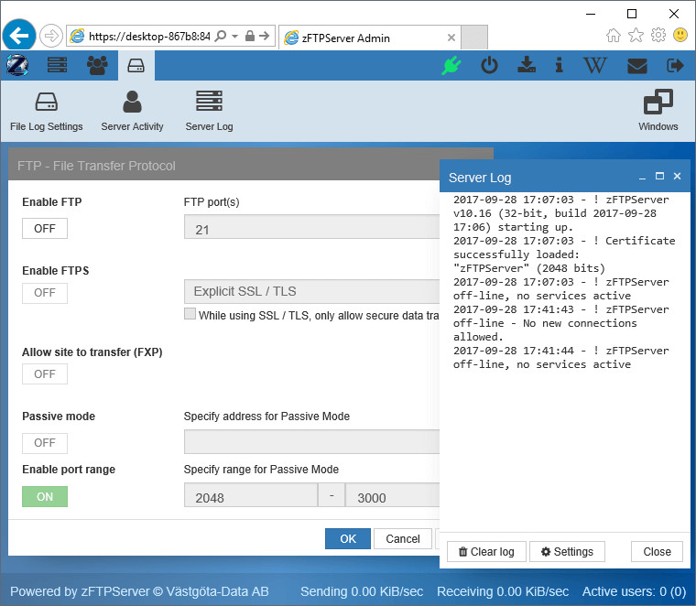Screen dimensions: 696x606
Task: Click the FTP port(s) field
Action: (311, 227)
